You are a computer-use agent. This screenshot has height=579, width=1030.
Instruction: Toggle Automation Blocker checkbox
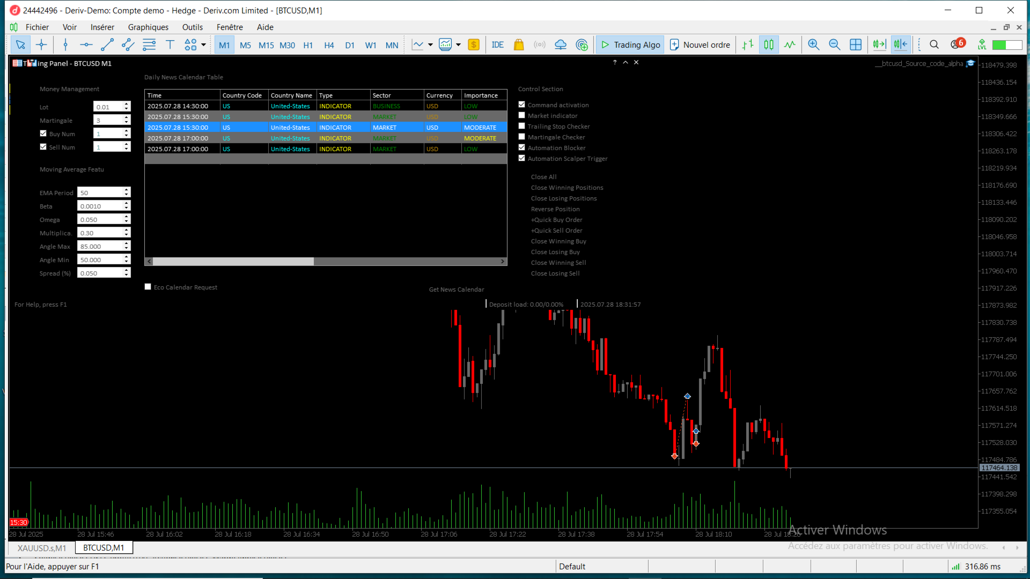[x=521, y=147]
